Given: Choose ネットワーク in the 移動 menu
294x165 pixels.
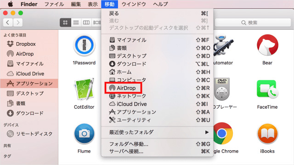Looking at the screenshot, I should [x=157, y=96].
